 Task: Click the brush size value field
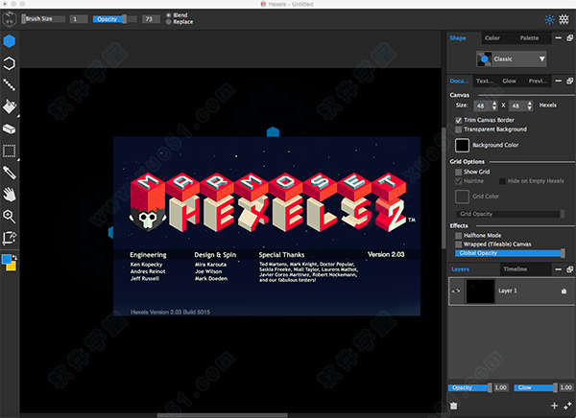tap(79, 19)
